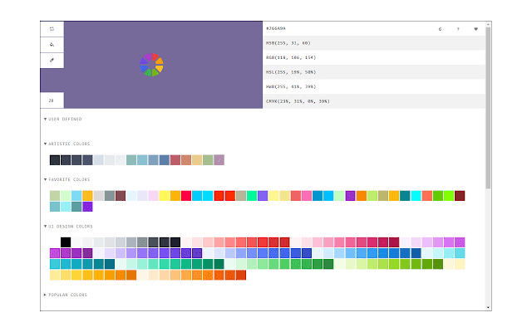Pick the first dark swatch in Artistic Colors
The width and height of the screenshot is (532, 332).
coord(55,160)
